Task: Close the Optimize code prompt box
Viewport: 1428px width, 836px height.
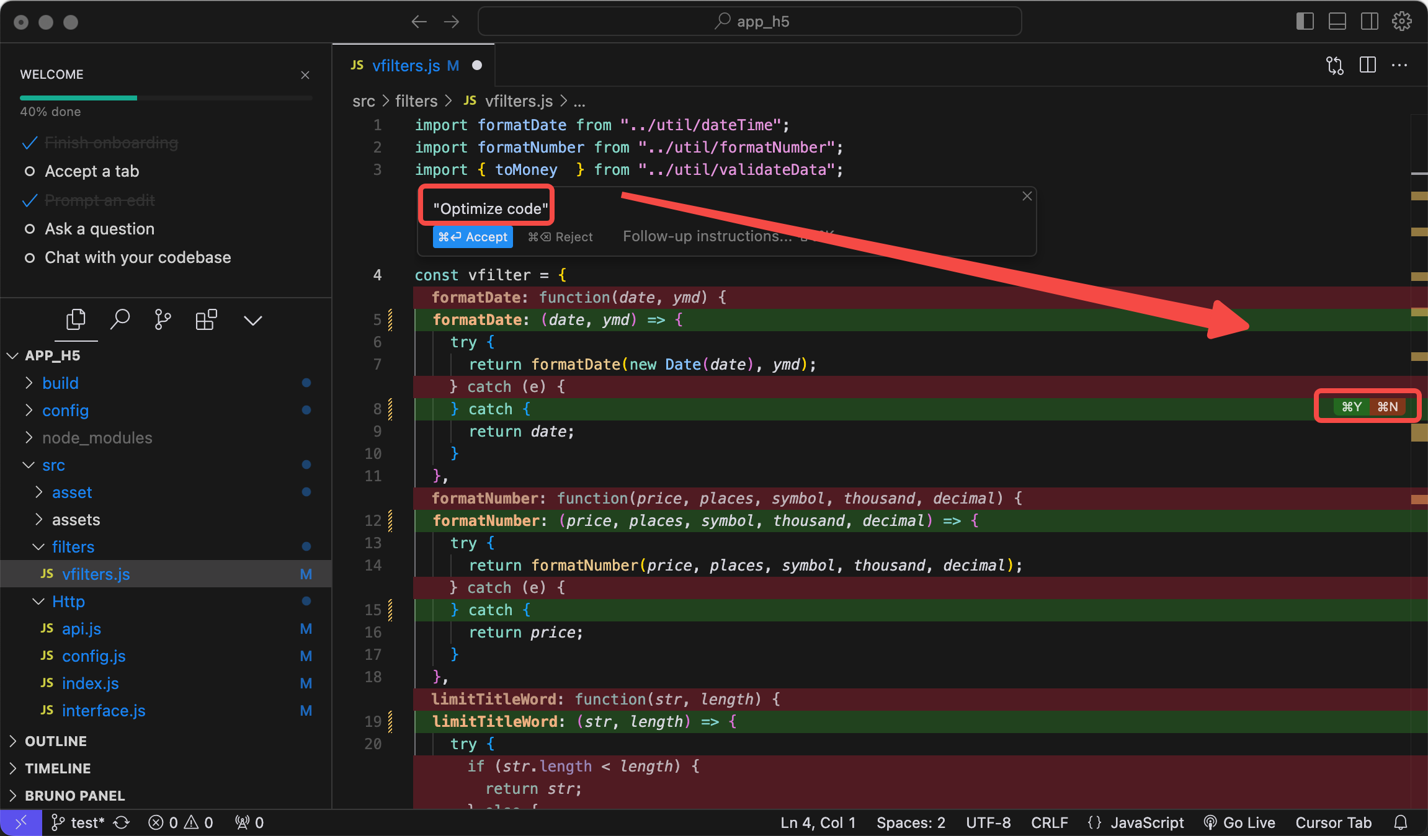Action: pos(1027,196)
